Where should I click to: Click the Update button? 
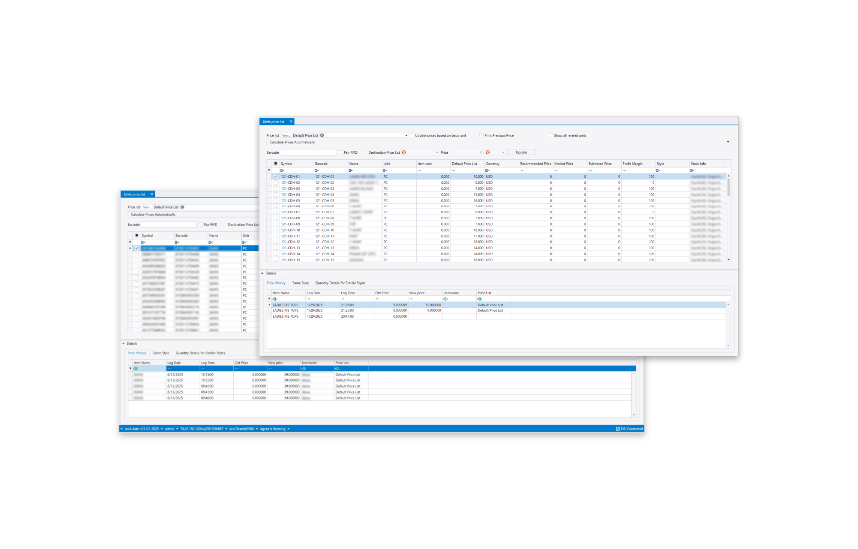521,152
